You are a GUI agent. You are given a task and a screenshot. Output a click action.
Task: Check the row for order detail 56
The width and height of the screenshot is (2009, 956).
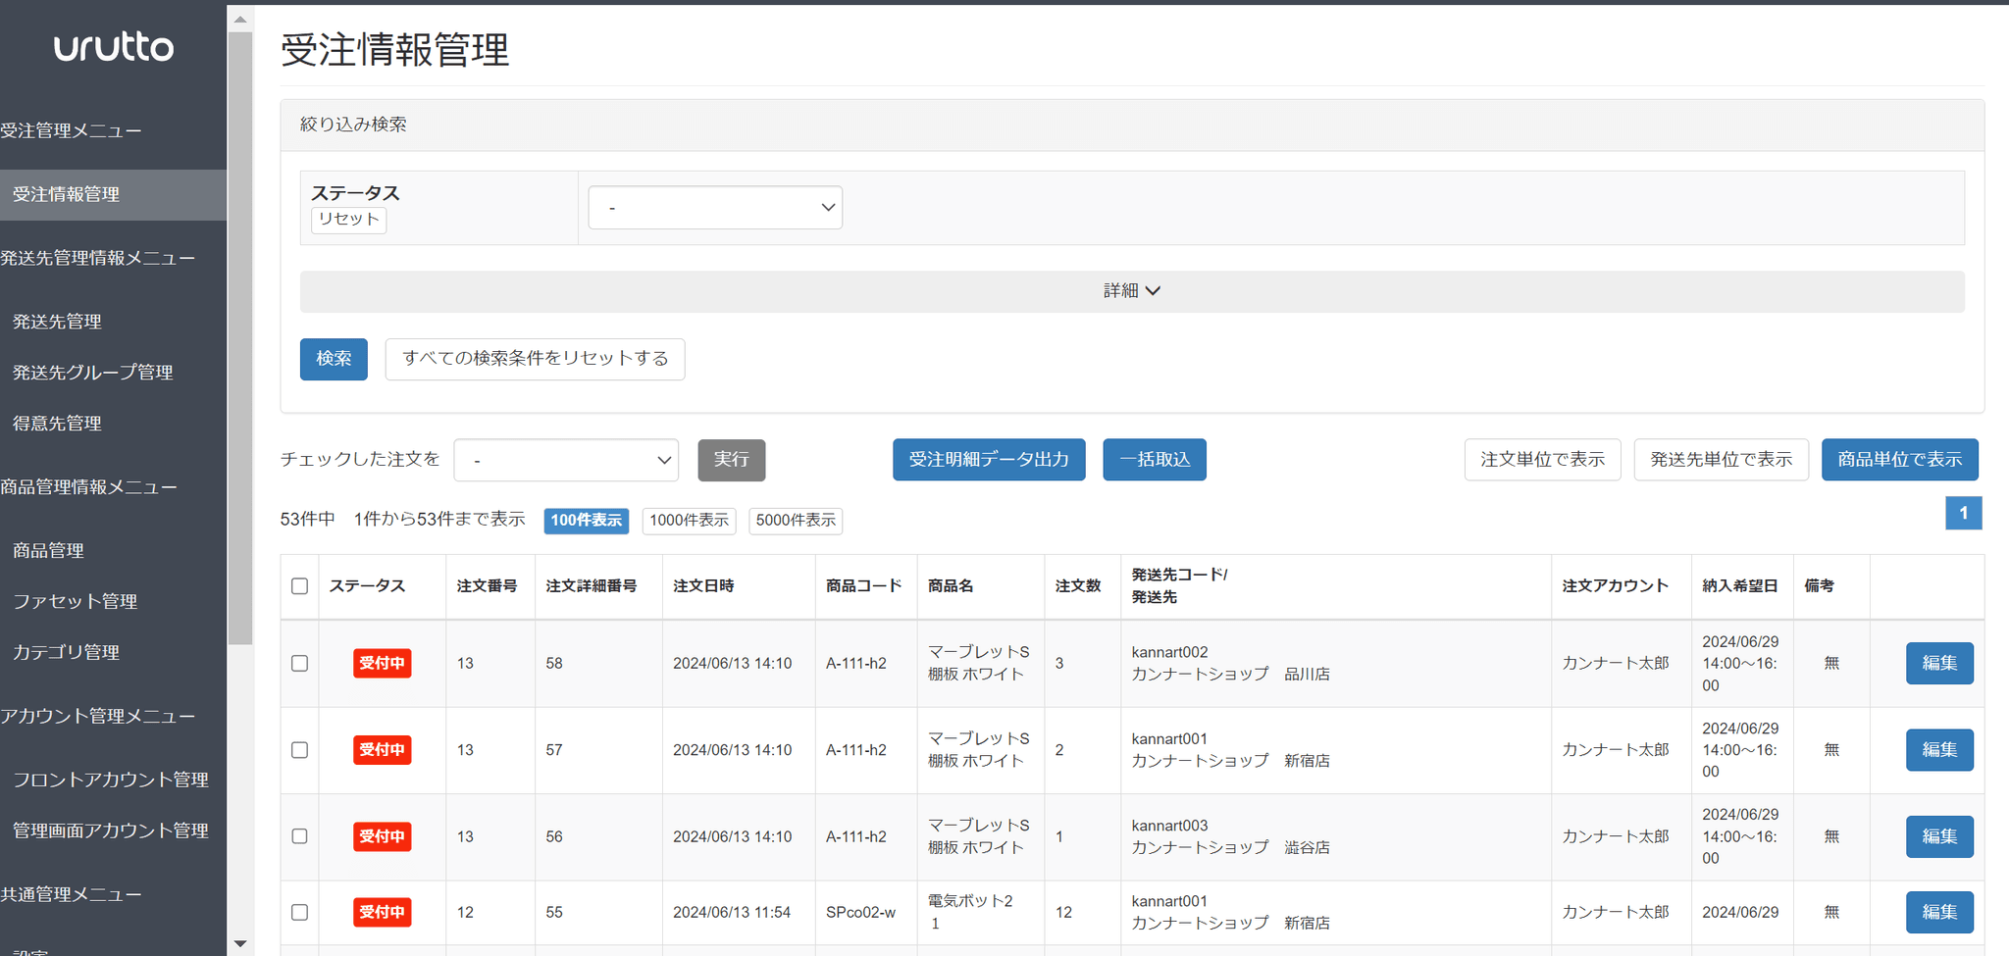point(300,836)
